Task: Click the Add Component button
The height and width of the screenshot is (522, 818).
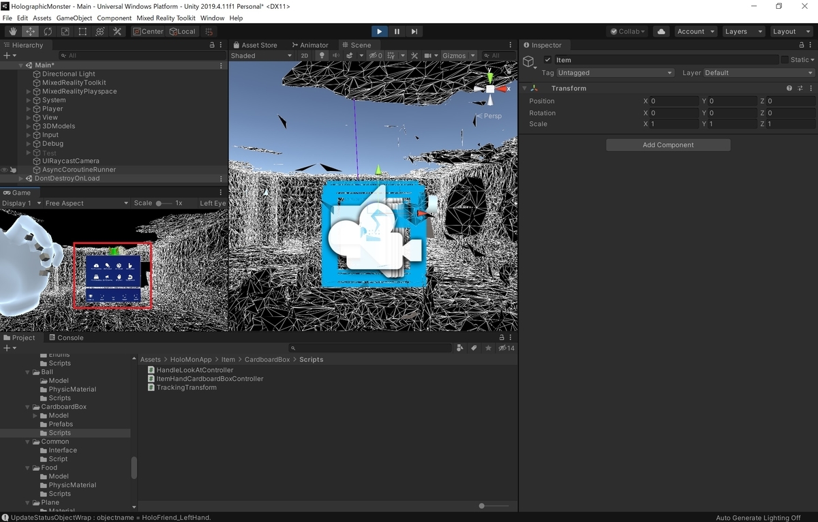Action: [668, 144]
